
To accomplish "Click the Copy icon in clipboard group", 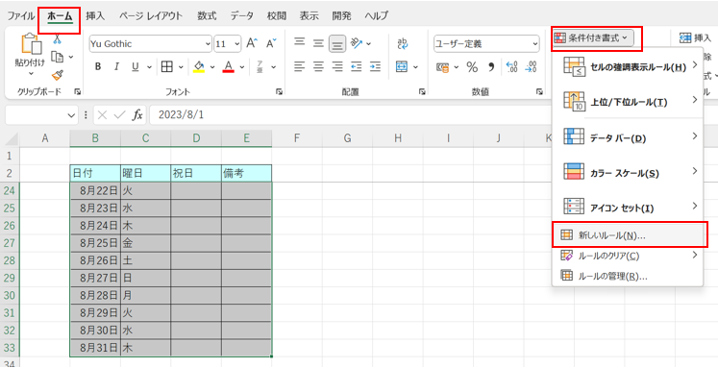I will click(x=57, y=57).
